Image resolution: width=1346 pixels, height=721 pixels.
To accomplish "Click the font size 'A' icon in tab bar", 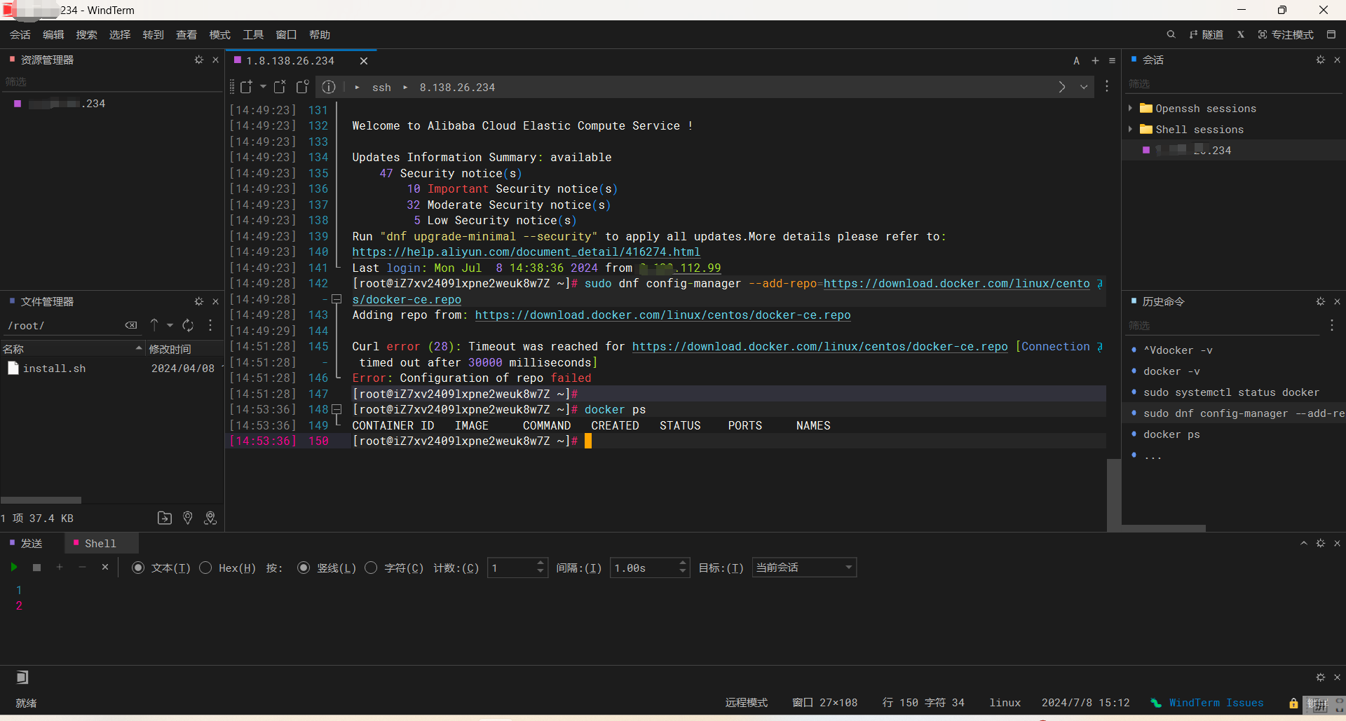I will tap(1076, 61).
